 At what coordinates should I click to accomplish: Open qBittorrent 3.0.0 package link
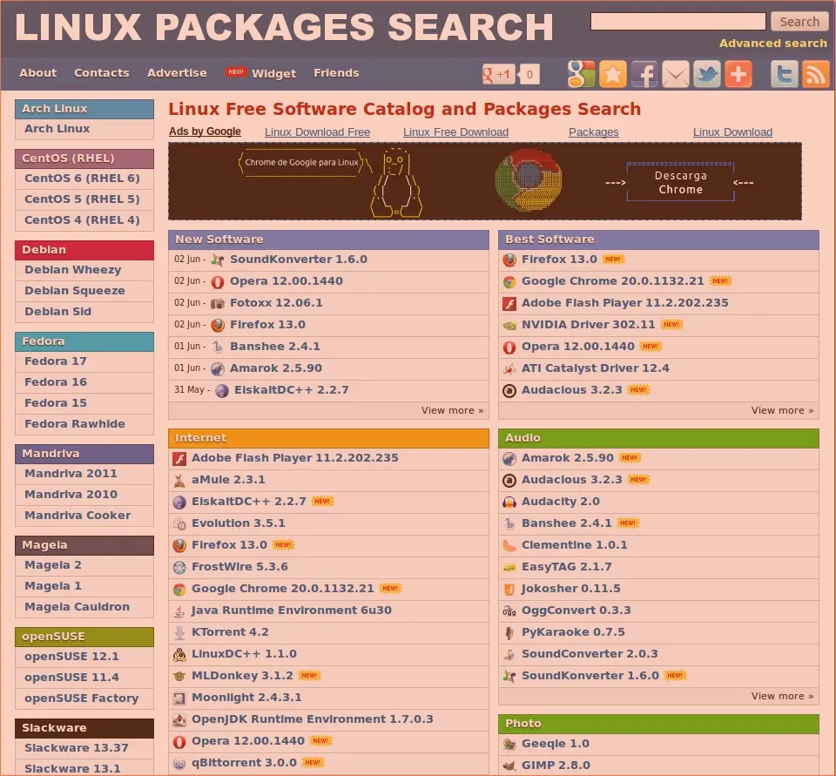click(x=244, y=763)
